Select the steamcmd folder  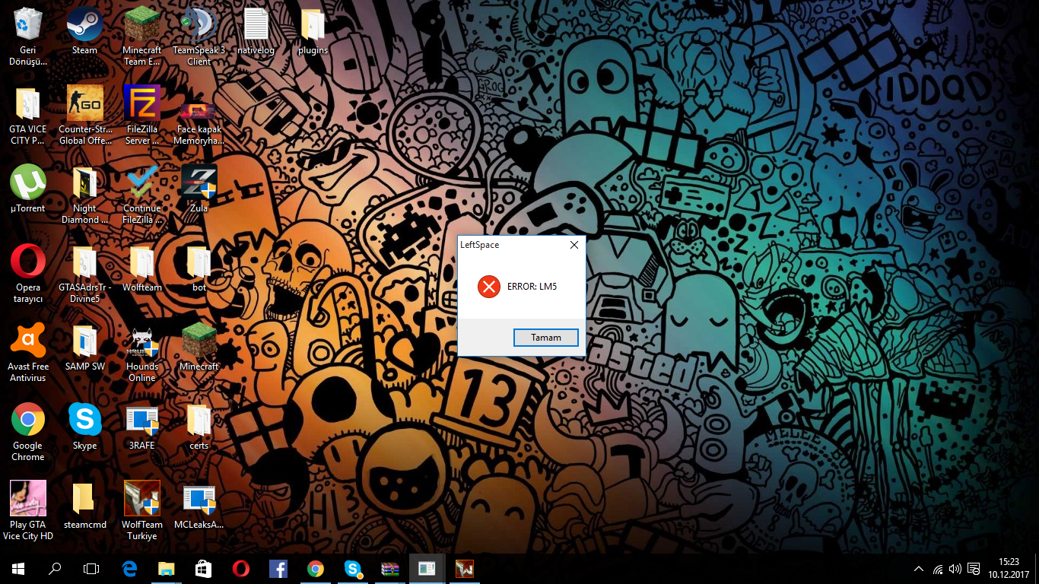[84, 506]
